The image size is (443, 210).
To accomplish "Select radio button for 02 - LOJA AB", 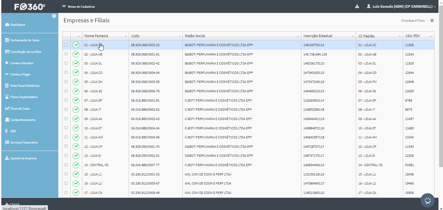I will point(66,54).
